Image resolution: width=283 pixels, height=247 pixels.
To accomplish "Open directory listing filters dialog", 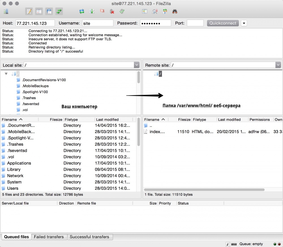I will pyautogui.click(x=145, y=12).
